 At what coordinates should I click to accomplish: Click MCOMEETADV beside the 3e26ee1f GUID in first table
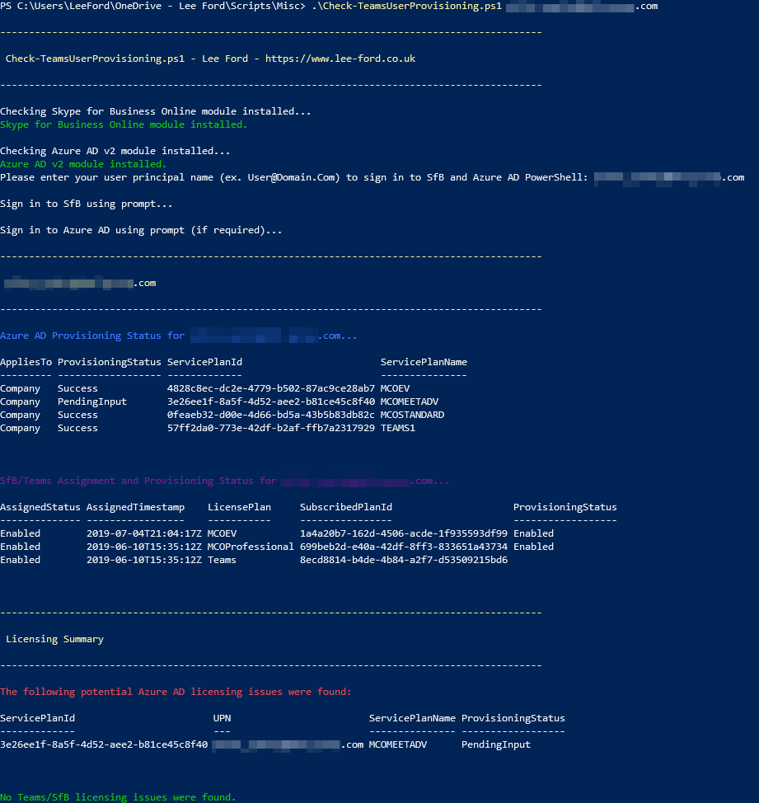tap(409, 401)
